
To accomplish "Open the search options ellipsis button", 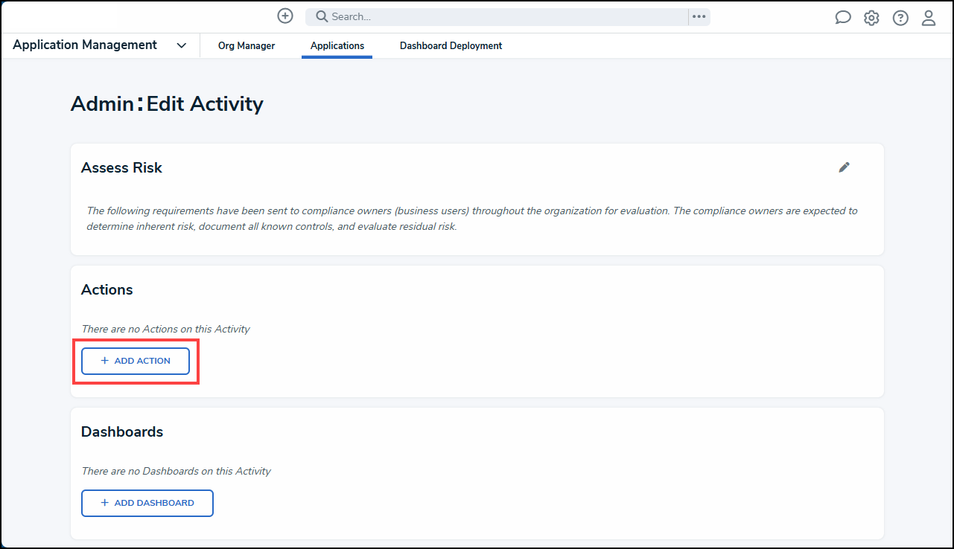I will 699,16.
